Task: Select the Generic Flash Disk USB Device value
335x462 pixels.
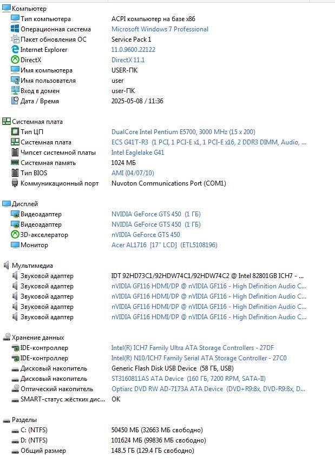Action: pos(173,368)
